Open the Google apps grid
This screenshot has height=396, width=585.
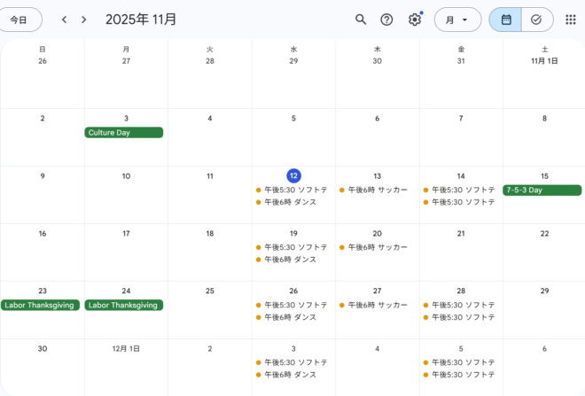570,19
